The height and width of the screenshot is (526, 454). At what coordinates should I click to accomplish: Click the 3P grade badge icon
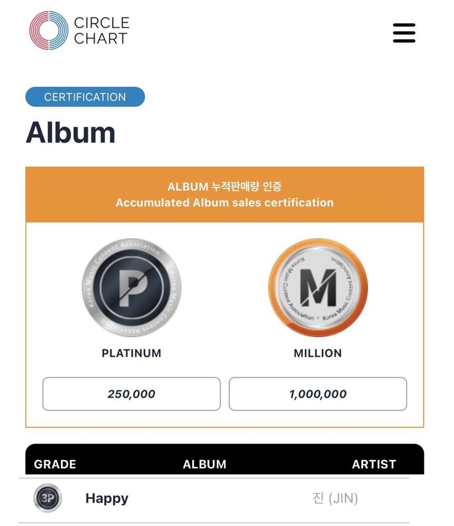[x=48, y=498]
